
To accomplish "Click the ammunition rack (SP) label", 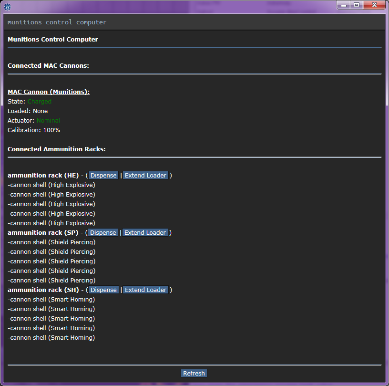I will (43, 233).
